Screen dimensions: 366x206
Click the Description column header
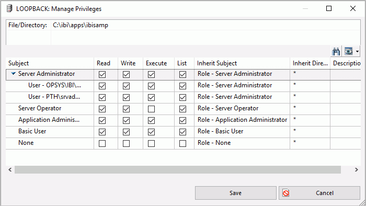pyautogui.click(x=346, y=63)
